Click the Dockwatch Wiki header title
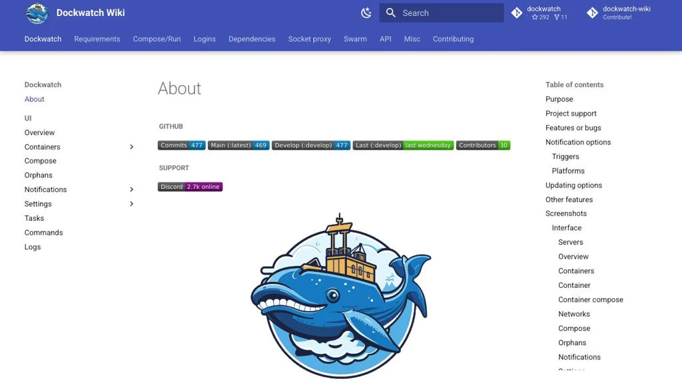 (91, 13)
